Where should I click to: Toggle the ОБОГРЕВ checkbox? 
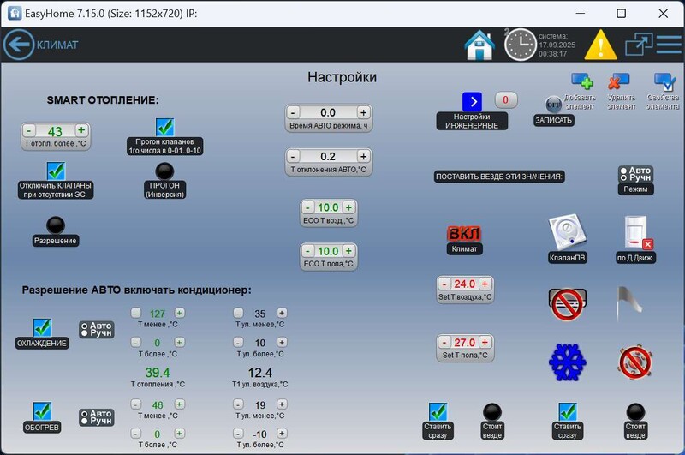tap(42, 412)
